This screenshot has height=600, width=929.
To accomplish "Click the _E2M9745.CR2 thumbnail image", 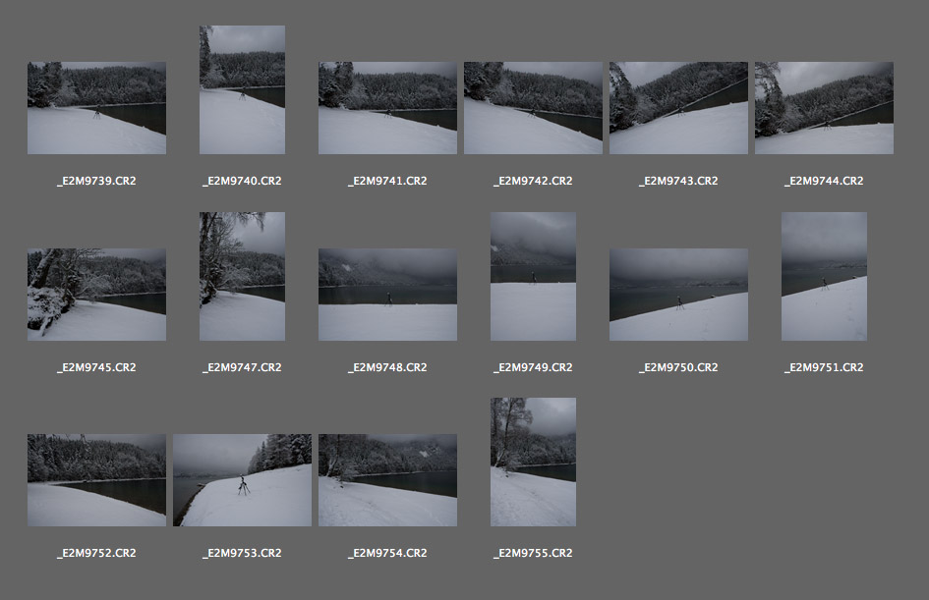I will click(x=96, y=295).
